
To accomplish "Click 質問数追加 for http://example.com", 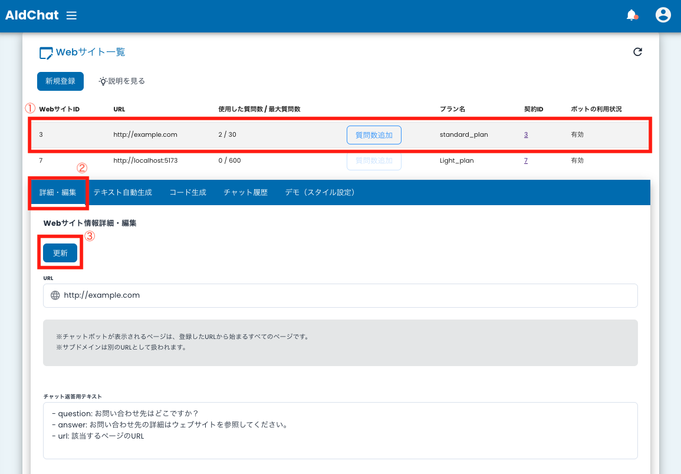I will [374, 134].
